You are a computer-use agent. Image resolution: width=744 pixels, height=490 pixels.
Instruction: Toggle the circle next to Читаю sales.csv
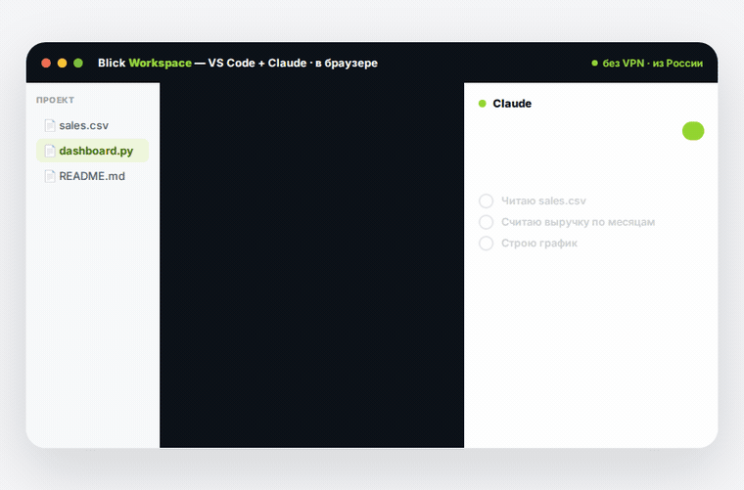486,200
